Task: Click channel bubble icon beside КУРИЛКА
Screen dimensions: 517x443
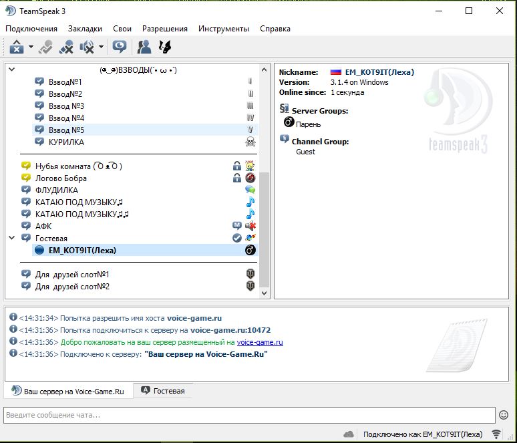Action: pos(39,142)
